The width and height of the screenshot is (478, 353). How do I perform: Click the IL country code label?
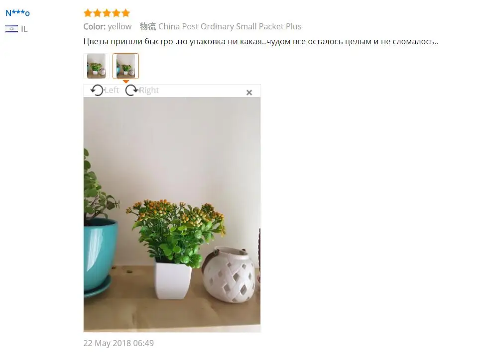[x=24, y=29]
